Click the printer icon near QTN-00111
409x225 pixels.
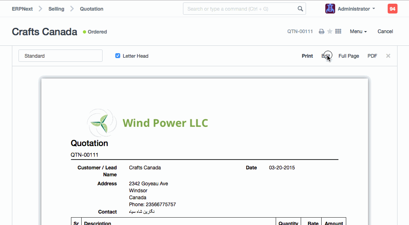point(322,32)
